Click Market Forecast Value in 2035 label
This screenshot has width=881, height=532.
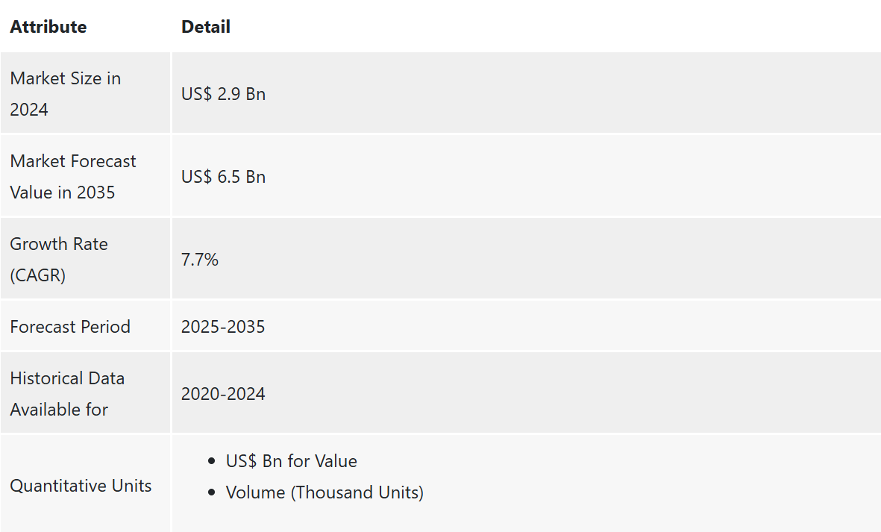[73, 176]
